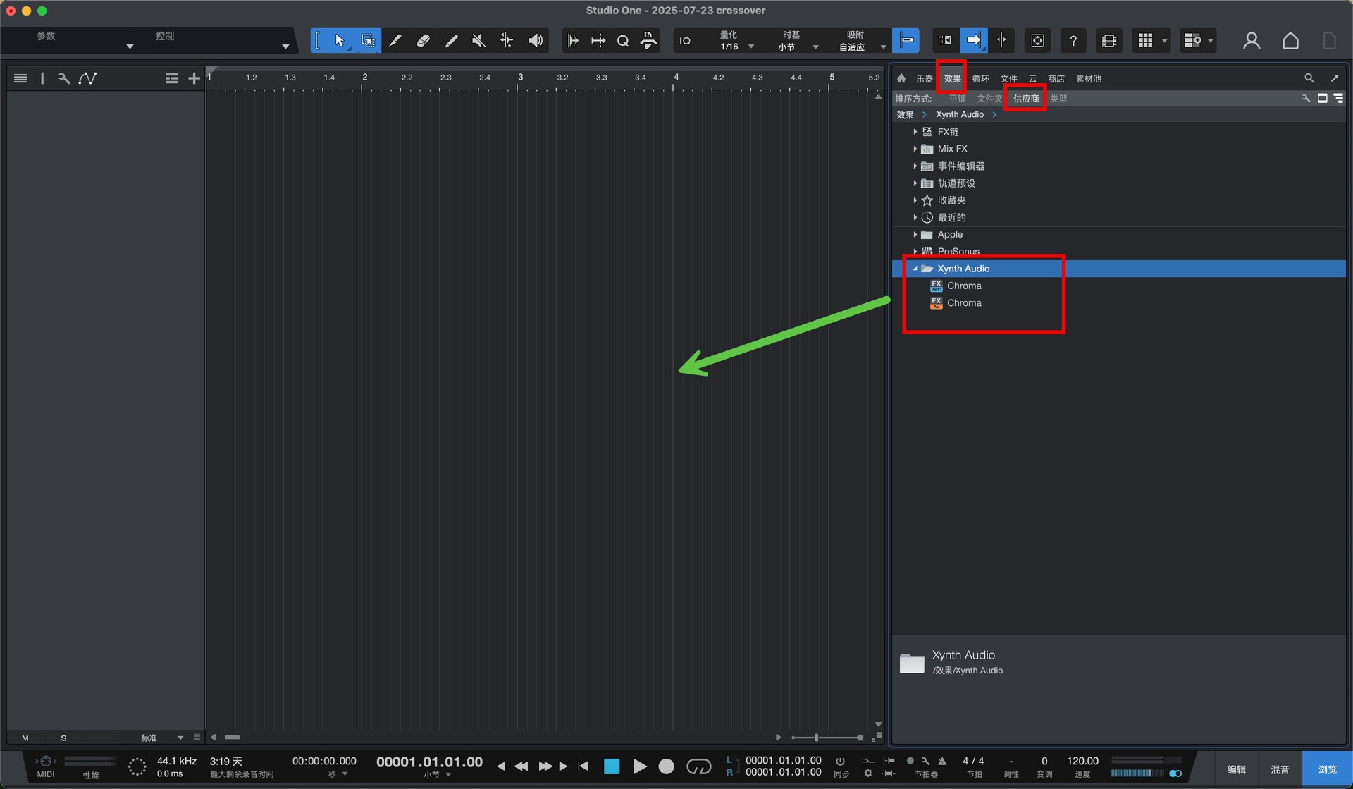This screenshot has width=1353, height=789.
Task: Open the 编辑 editor view
Action: (x=1236, y=769)
